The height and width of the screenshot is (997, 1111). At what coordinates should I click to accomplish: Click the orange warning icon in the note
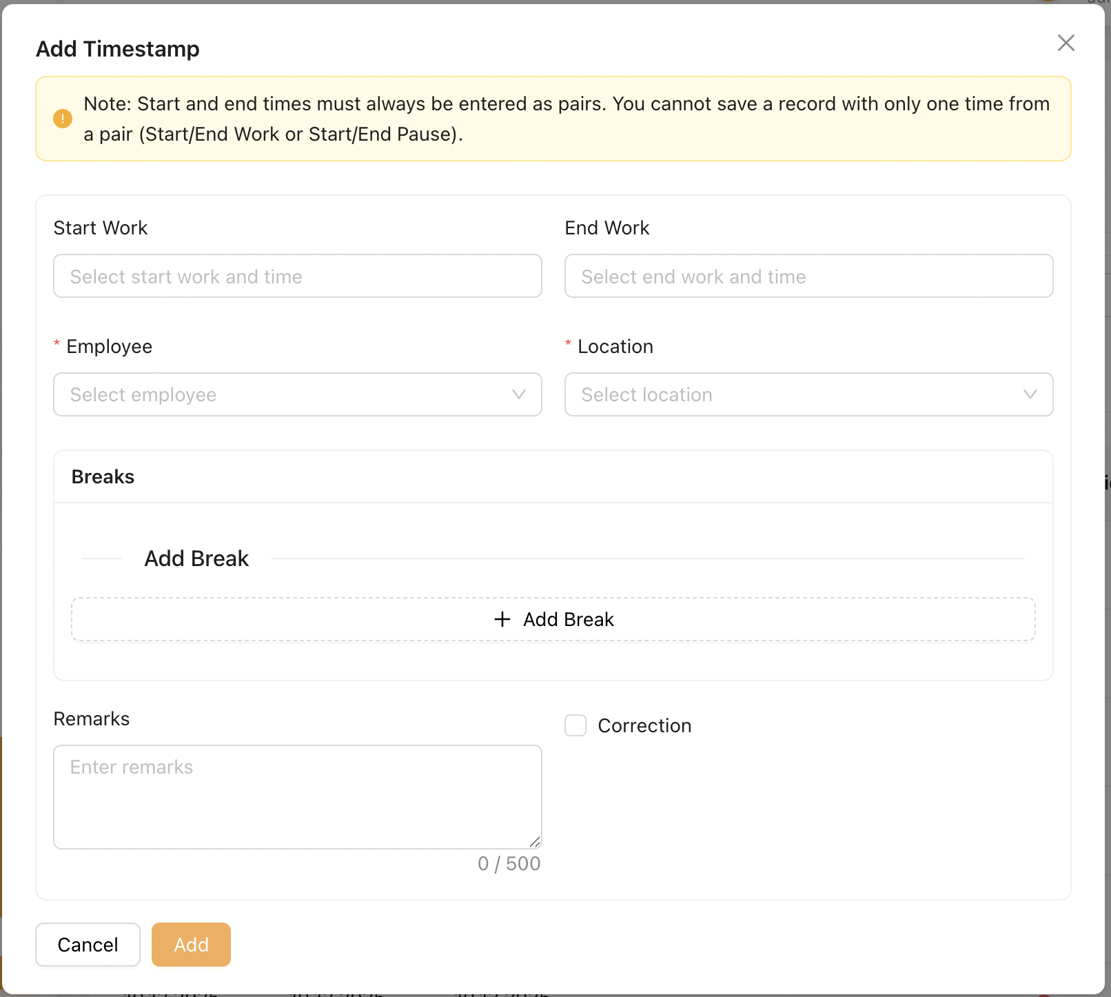tap(63, 119)
